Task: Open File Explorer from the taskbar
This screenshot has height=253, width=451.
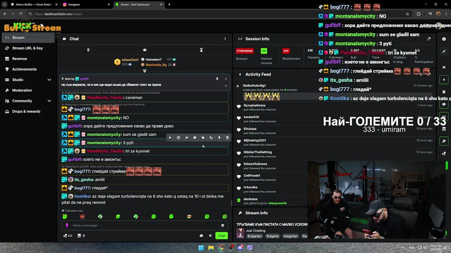Action: point(211,248)
